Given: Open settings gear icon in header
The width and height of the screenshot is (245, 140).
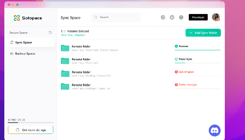Looking at the screenshot, I should tap(181, 17).
